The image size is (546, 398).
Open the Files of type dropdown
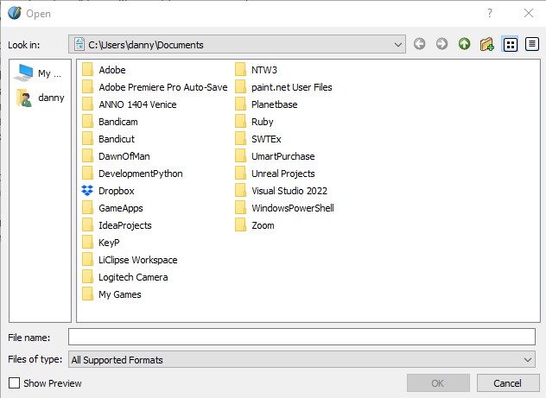coord(528,359)
